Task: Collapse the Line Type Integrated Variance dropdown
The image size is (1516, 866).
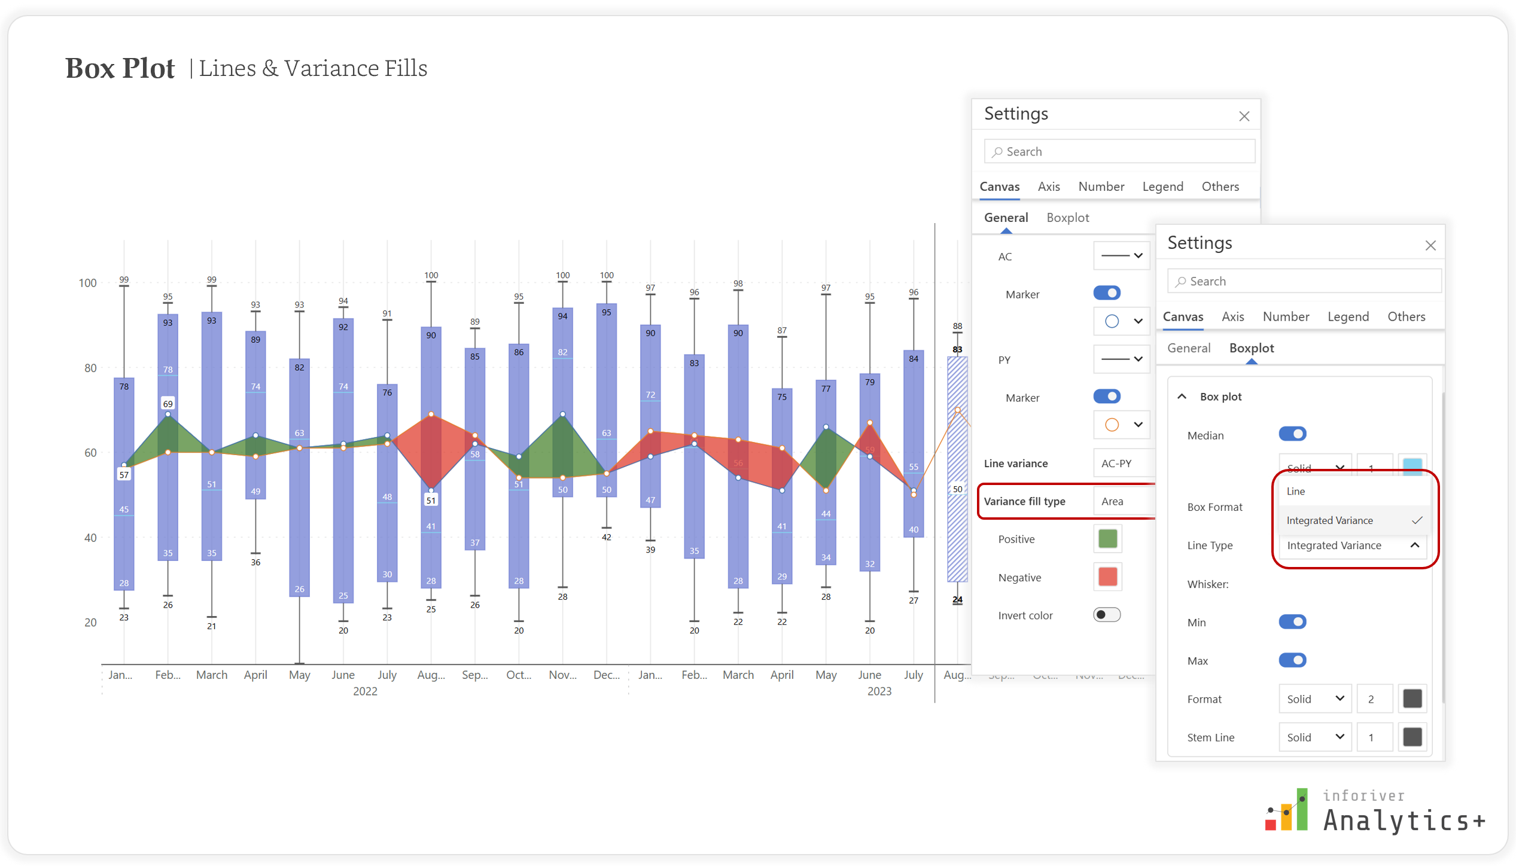Action: 1414,545
